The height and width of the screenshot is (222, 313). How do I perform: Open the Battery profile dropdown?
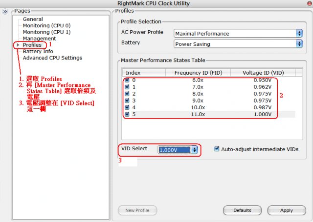coord(238,44)
